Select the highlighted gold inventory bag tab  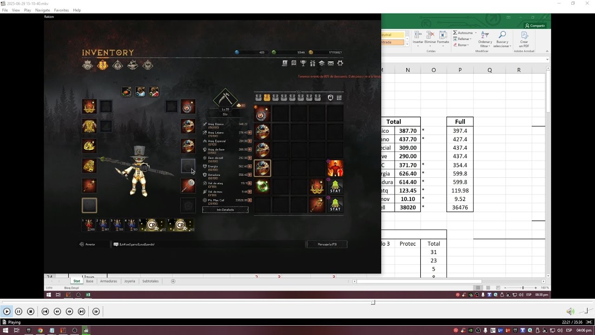coord(267,98)
